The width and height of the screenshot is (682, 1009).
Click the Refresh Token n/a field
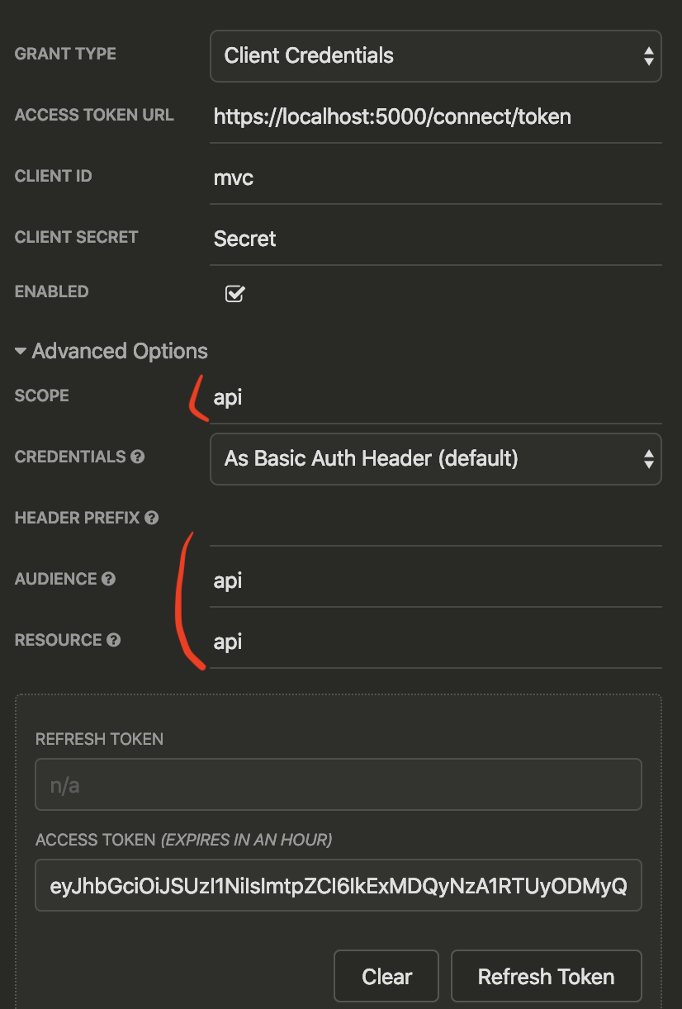coord(338,784)
